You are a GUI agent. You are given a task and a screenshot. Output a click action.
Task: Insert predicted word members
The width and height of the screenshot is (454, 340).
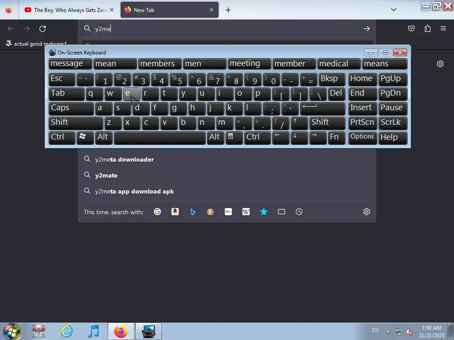click(x=160, y=64)
